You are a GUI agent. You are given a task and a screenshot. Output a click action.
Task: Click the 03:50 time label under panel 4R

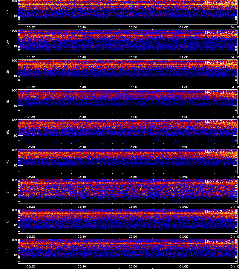133,117
